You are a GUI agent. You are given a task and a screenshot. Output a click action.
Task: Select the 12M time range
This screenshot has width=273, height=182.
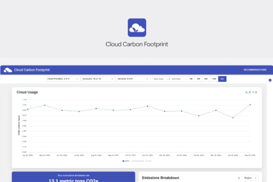214,79
